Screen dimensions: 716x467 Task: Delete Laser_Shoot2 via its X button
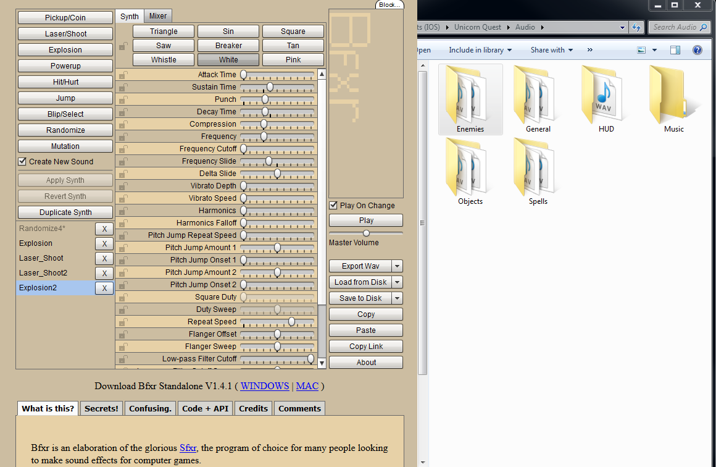(x=104, y=273)
